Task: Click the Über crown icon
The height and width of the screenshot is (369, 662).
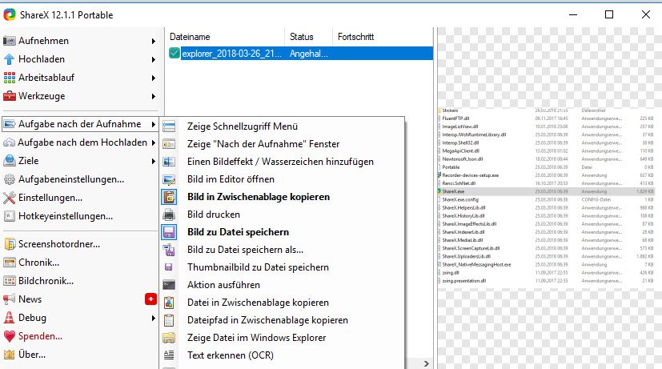Action: point(10,355)
